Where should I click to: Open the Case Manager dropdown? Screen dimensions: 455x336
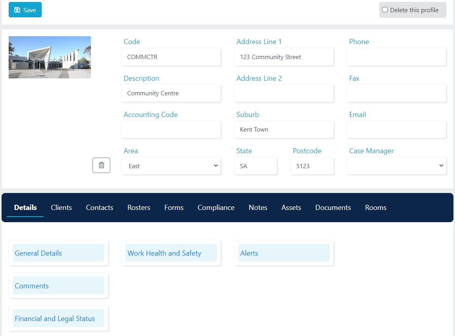[396, 166]
